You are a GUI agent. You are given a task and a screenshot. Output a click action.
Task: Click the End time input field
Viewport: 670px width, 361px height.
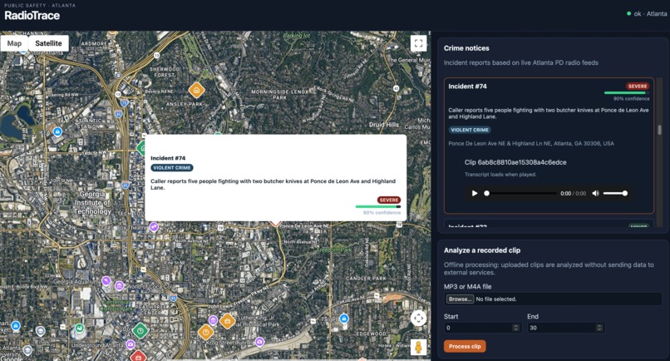pyautogui.click(x=566, y=328)
